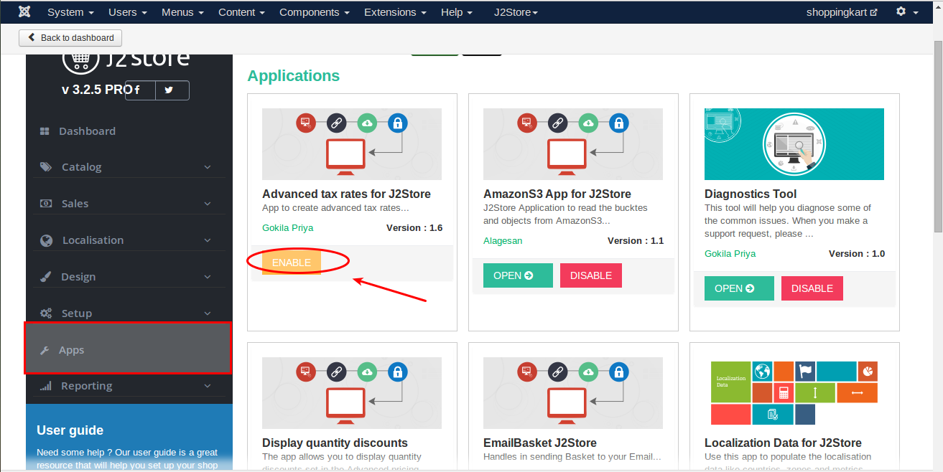Click AmazonS3 App thumbnail image
The height and width of the screenshot is (472, 943).
[x=573, y=143]
